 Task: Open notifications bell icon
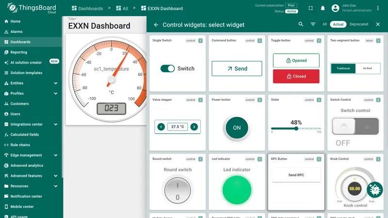pyautogui.click(x=323, y=8)
